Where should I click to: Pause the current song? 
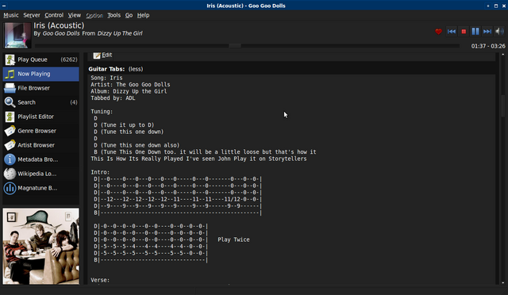point(475,32)
